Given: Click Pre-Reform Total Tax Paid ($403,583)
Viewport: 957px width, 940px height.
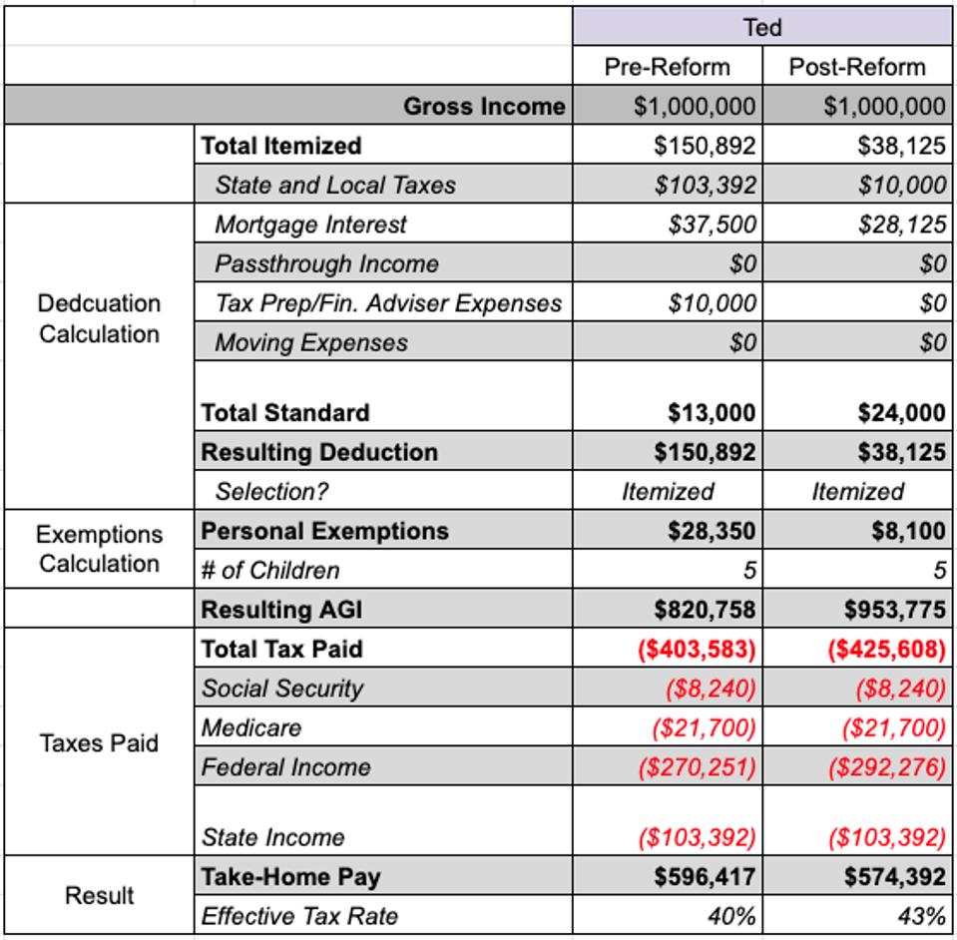Looking at the screenshot, I should click(x=668, y=649).
